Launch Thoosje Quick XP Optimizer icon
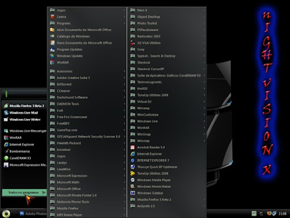290x218 pixels. tap(133, 167)
